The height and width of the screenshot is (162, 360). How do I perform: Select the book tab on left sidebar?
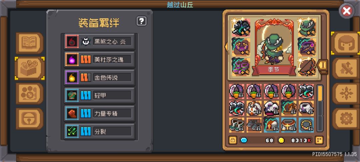(30, 43)
